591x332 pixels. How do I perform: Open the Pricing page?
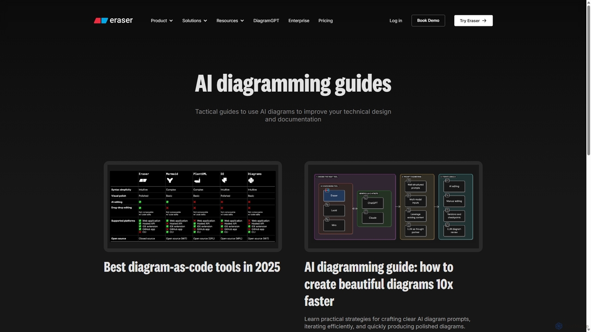pyautogui.click(x=326, y=21)
